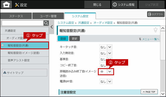This screenshot has width=166, height=97.
Task: Open システム情報 button
Action: coord(124,4)
